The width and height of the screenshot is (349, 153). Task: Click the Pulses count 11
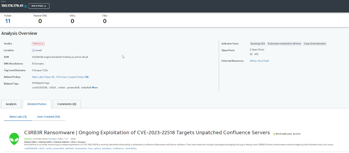pos(8,21)
